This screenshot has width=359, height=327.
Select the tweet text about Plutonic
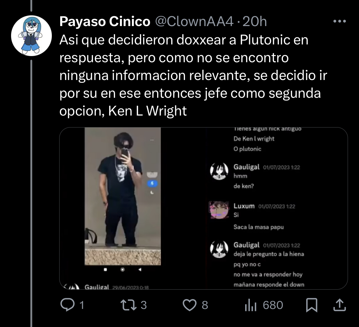193,75
